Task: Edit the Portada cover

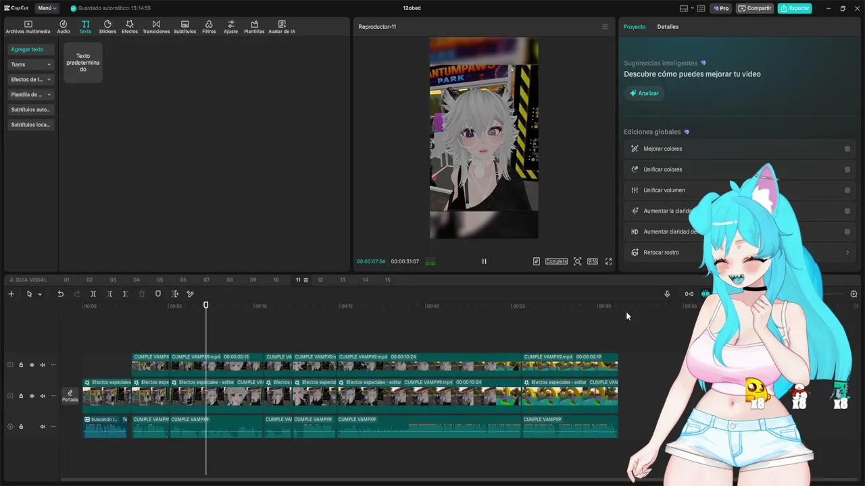Action: [70, 396]
